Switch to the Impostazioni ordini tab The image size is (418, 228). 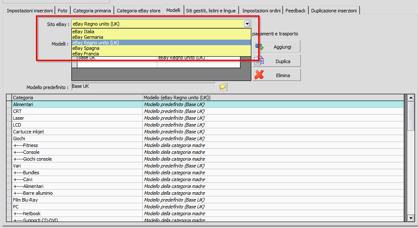click(261, 11)
